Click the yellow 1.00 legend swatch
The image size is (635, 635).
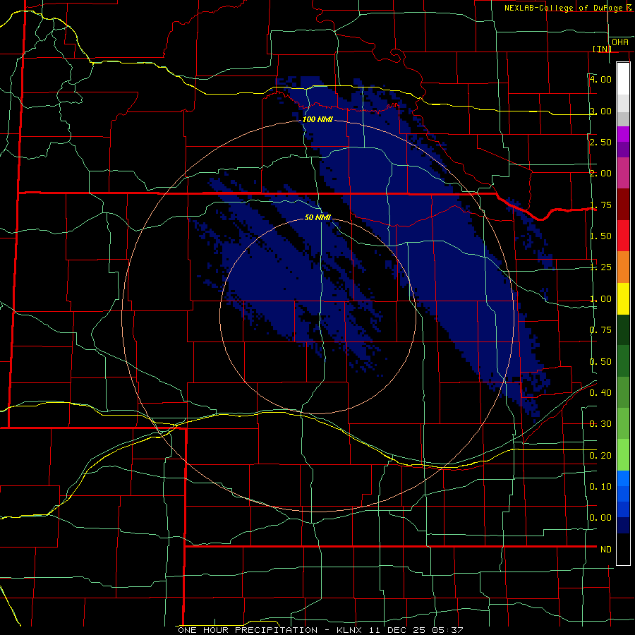[x=623, y=298]
